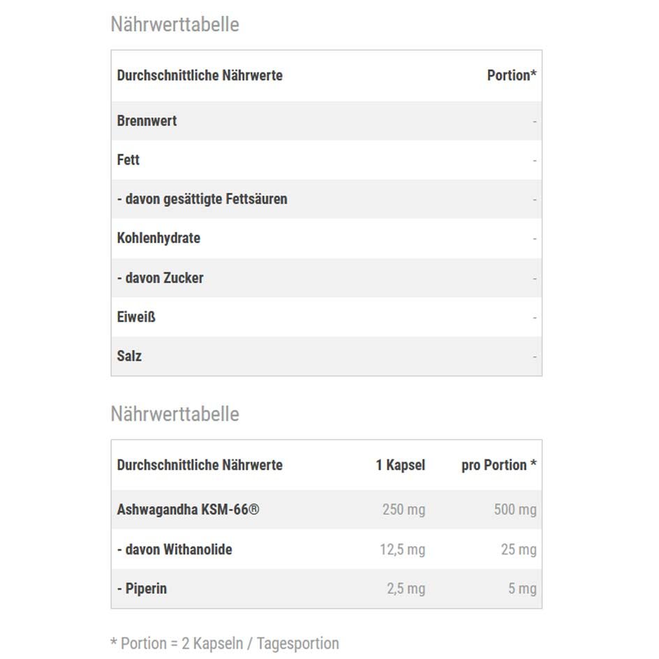659x659 pixels.
Task: Click the 250 mg Ashwagandha value
Action: (x=403, y=510)
